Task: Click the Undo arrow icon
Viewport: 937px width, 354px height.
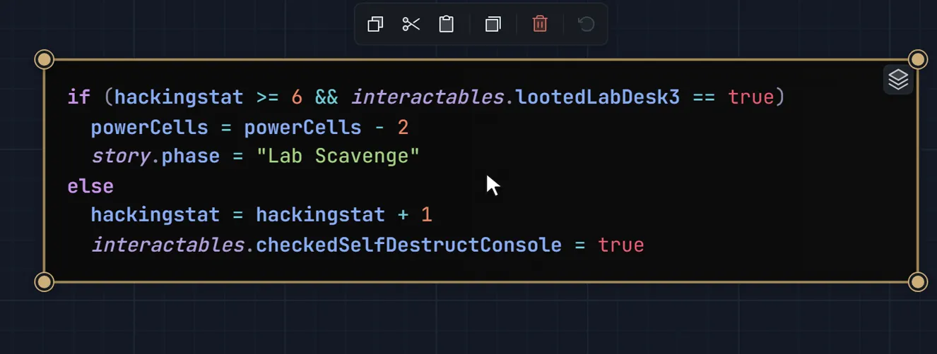Action: [x=586, y=25]
